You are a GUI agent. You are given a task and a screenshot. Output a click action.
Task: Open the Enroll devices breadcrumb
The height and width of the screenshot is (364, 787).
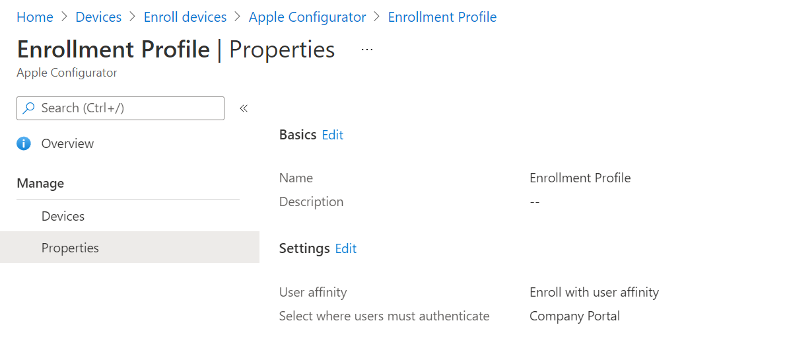pyautogui.click(x=186, y=17)
